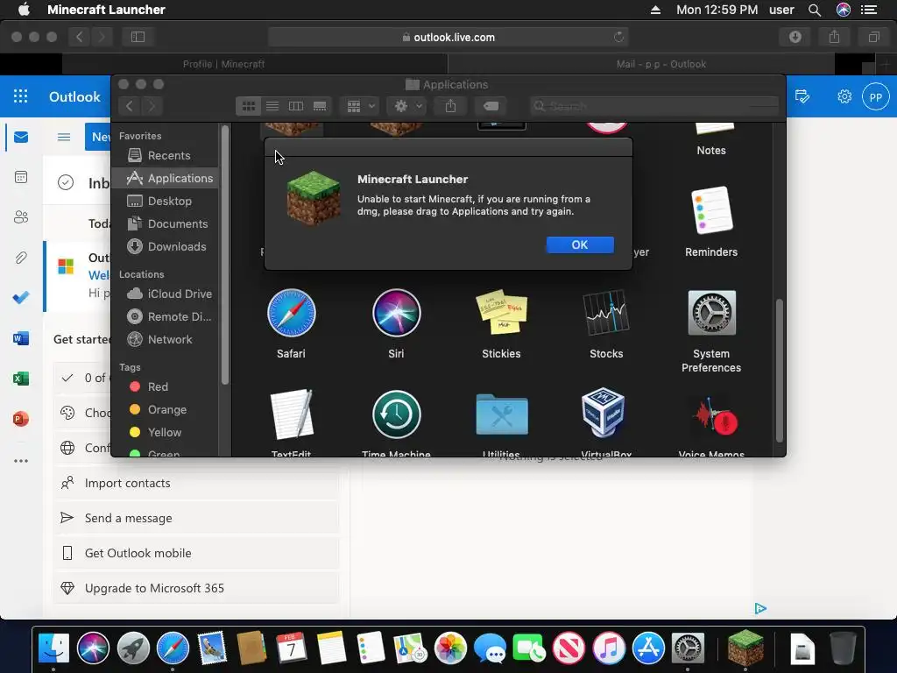Open Launchpad from the Dock
Screen dimensions: 897x673
click(x=133, y=648)
